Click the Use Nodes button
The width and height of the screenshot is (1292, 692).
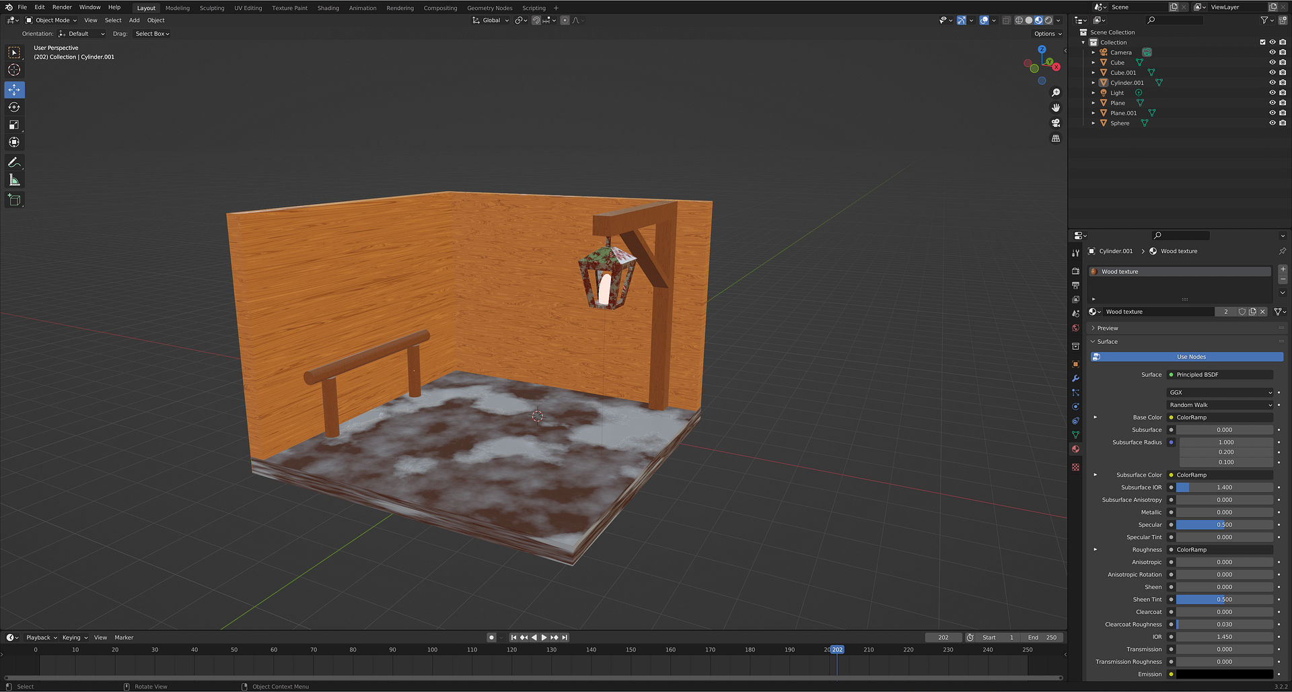[x=1190, y=357]
